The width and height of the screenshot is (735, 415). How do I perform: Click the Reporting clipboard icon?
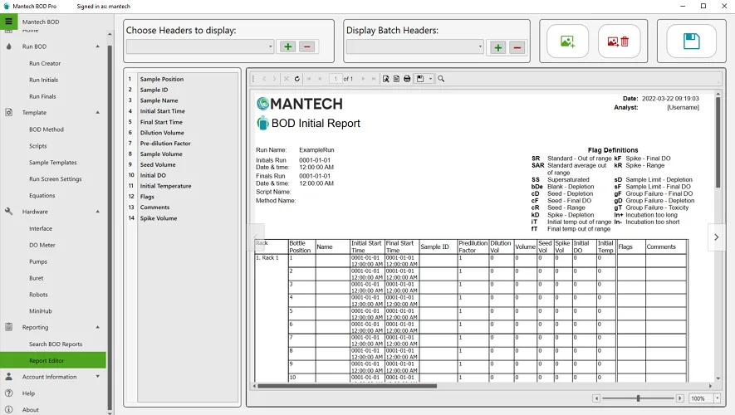tap(9, 327)
